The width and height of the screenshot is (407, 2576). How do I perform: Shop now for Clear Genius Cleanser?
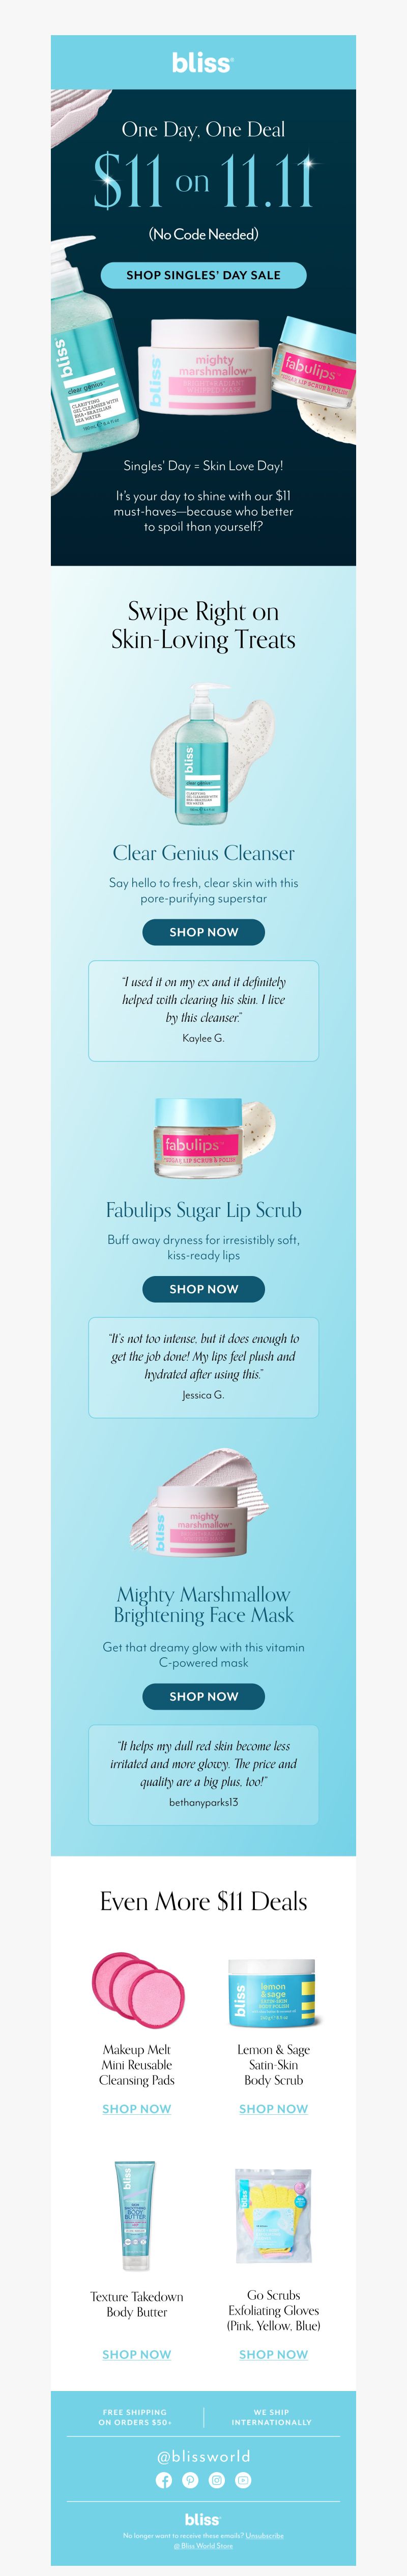coord(203,932)
